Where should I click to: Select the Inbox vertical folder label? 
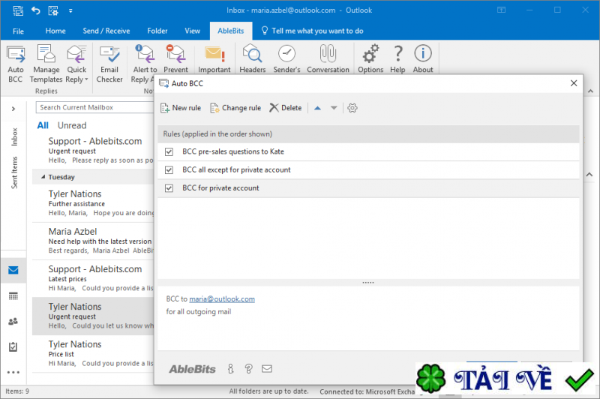14,136
